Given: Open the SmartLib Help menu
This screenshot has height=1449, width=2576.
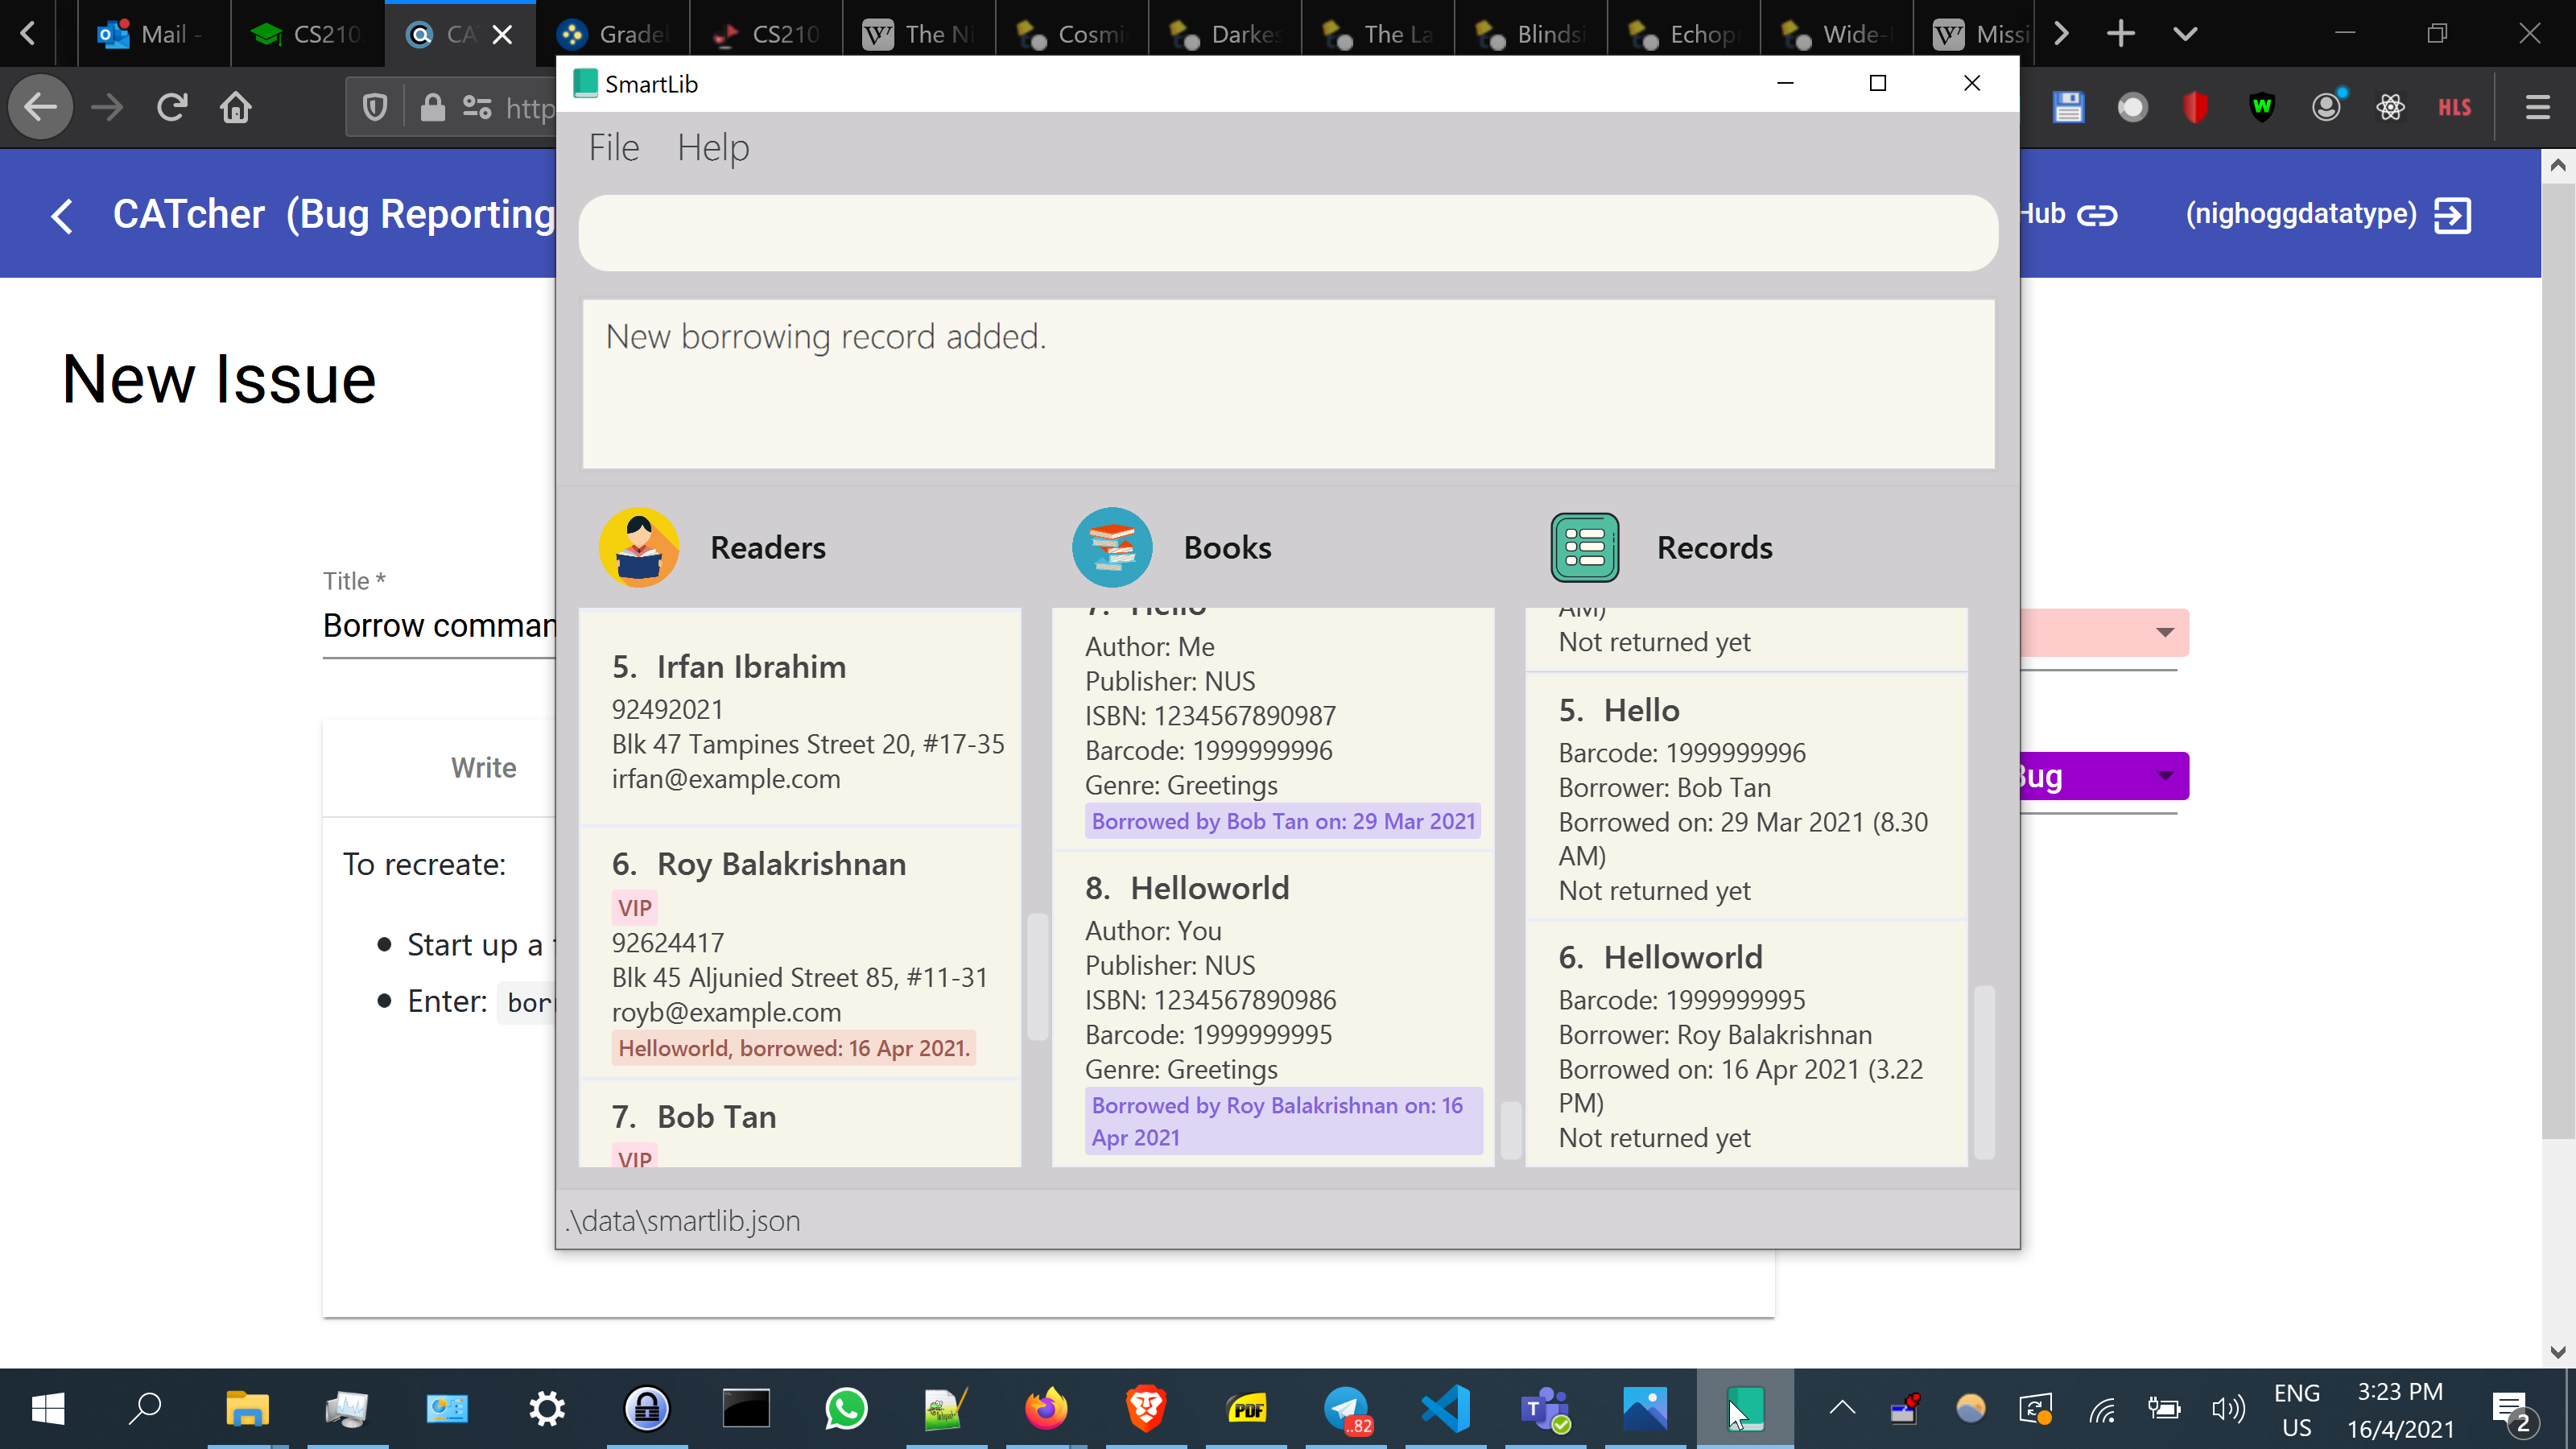Looking at the screenshot, I should point(712,148).
